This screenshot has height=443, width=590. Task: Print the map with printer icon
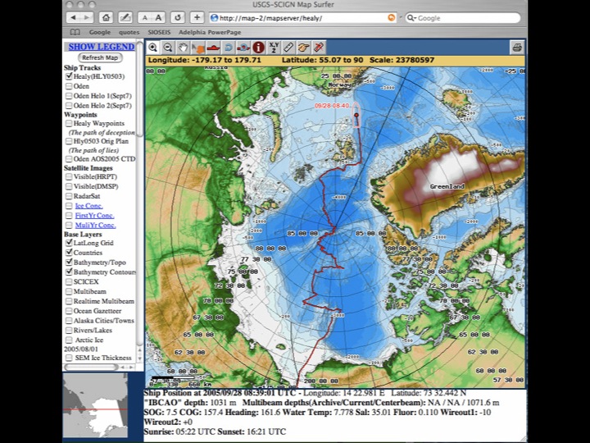point(516,48)
